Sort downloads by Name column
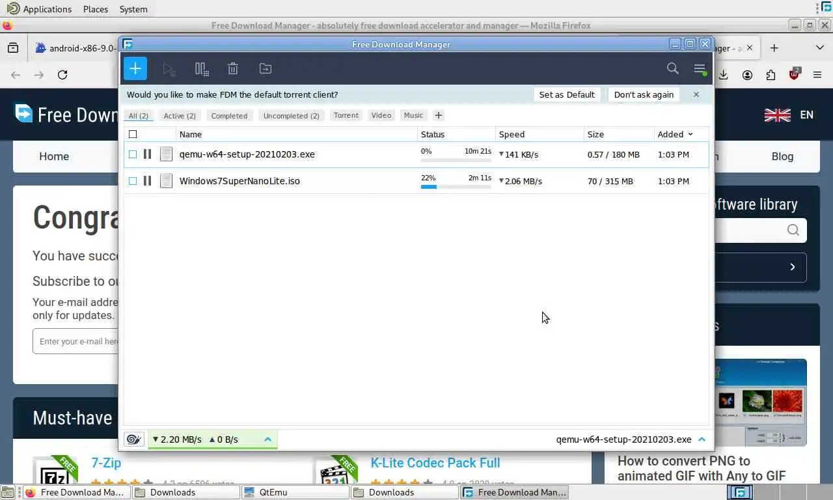 [x=191, y=134]
